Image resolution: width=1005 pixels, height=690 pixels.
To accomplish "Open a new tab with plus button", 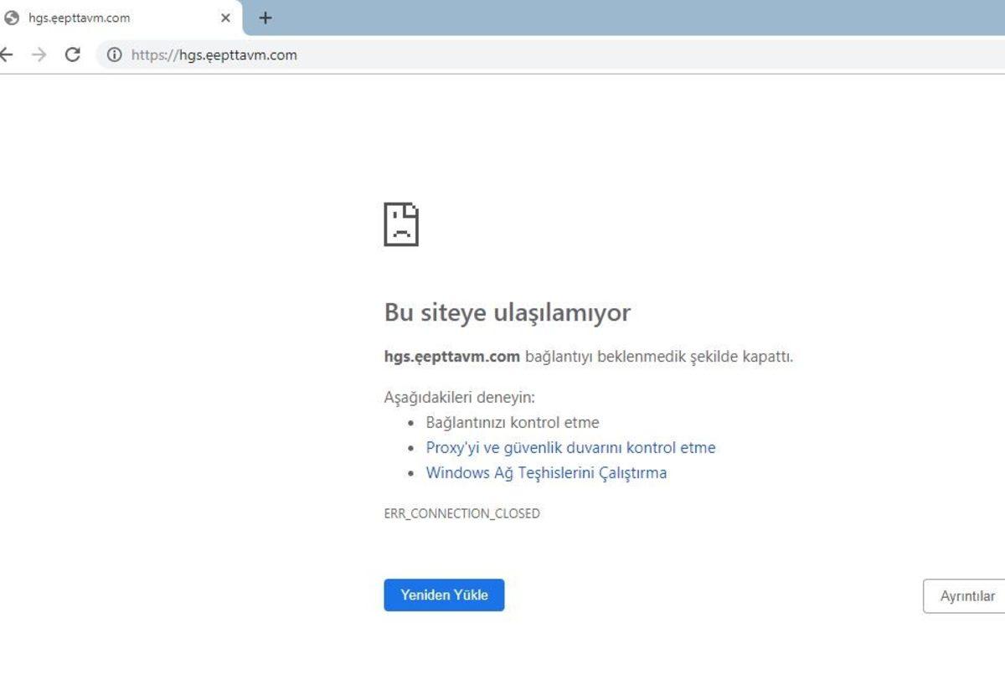I will coord(265,18).
